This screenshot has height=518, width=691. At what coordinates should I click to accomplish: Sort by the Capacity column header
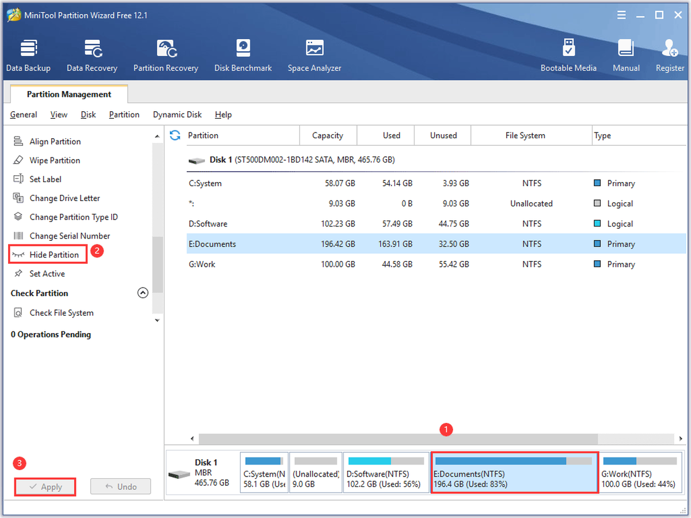(328, 135)
